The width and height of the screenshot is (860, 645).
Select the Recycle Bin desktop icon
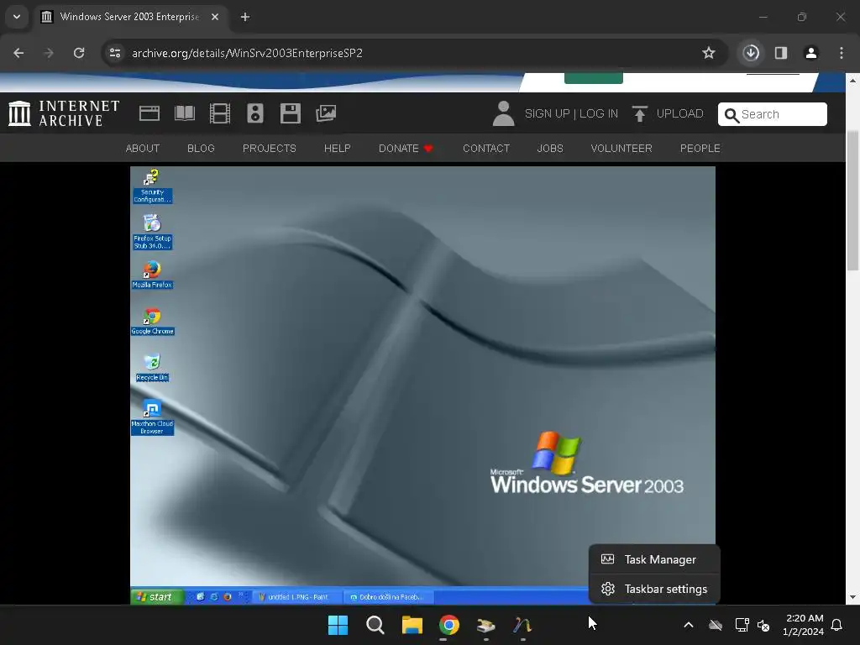point(153,368)
